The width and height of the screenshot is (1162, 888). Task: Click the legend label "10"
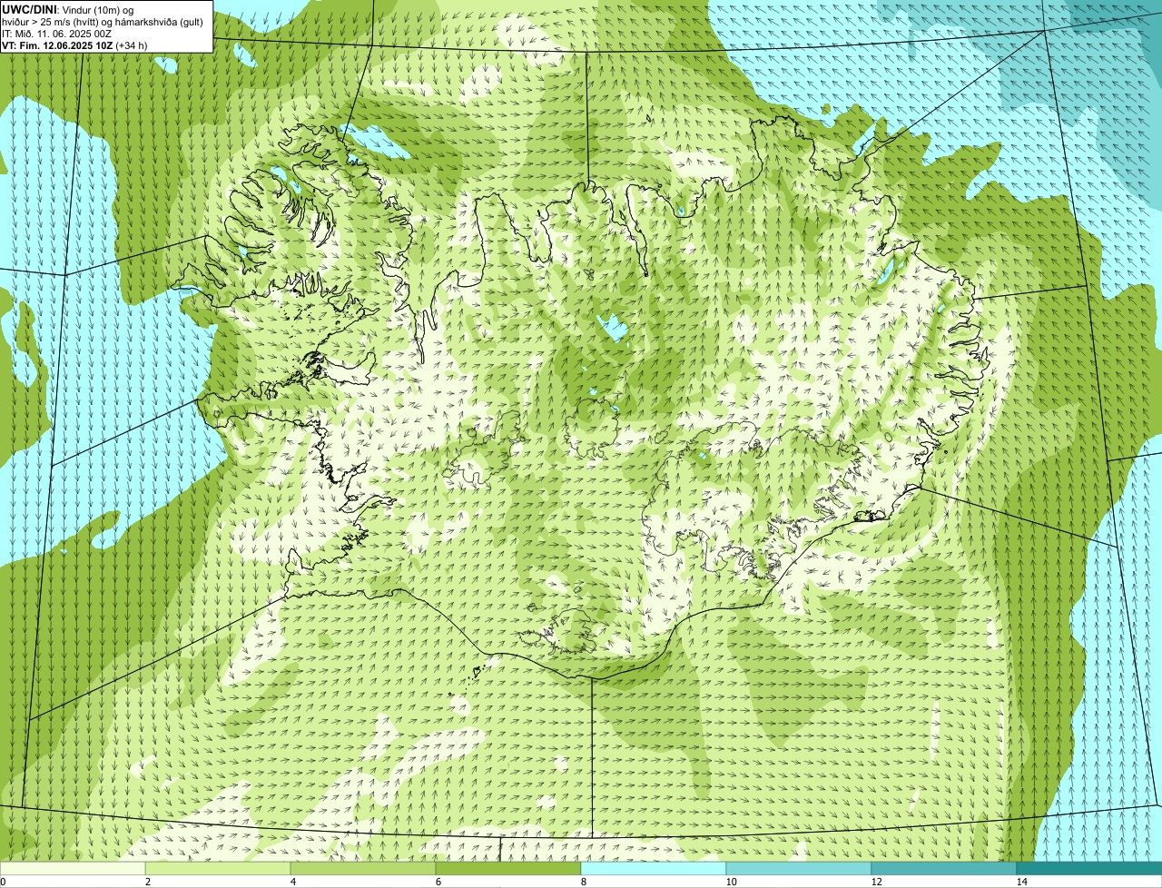[731, 882]
